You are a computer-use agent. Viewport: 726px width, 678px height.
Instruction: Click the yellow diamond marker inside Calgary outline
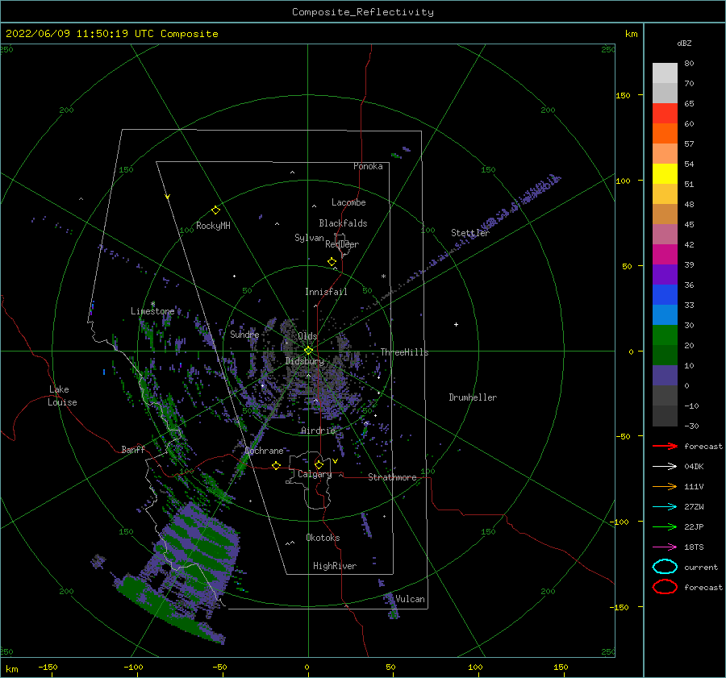click(319, 464)
